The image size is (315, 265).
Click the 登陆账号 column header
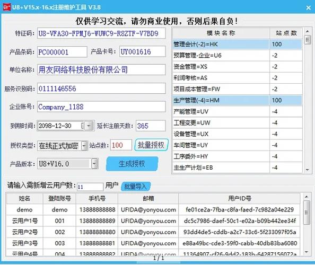tap(60, 198)
